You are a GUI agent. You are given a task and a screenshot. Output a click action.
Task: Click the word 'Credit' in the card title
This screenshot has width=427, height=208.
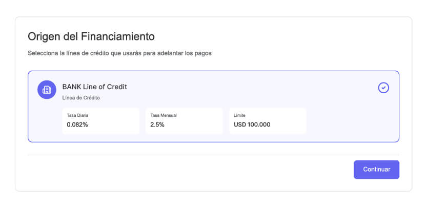(116, 87)
